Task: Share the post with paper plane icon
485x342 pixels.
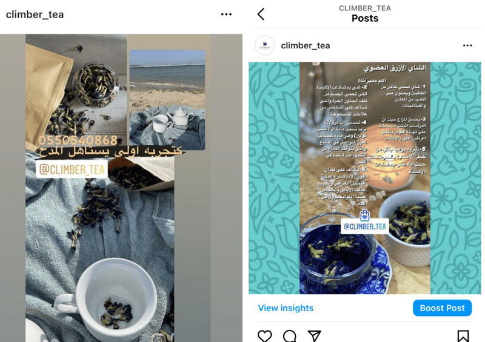Action: pyautogui.click(x=314, y=336)
